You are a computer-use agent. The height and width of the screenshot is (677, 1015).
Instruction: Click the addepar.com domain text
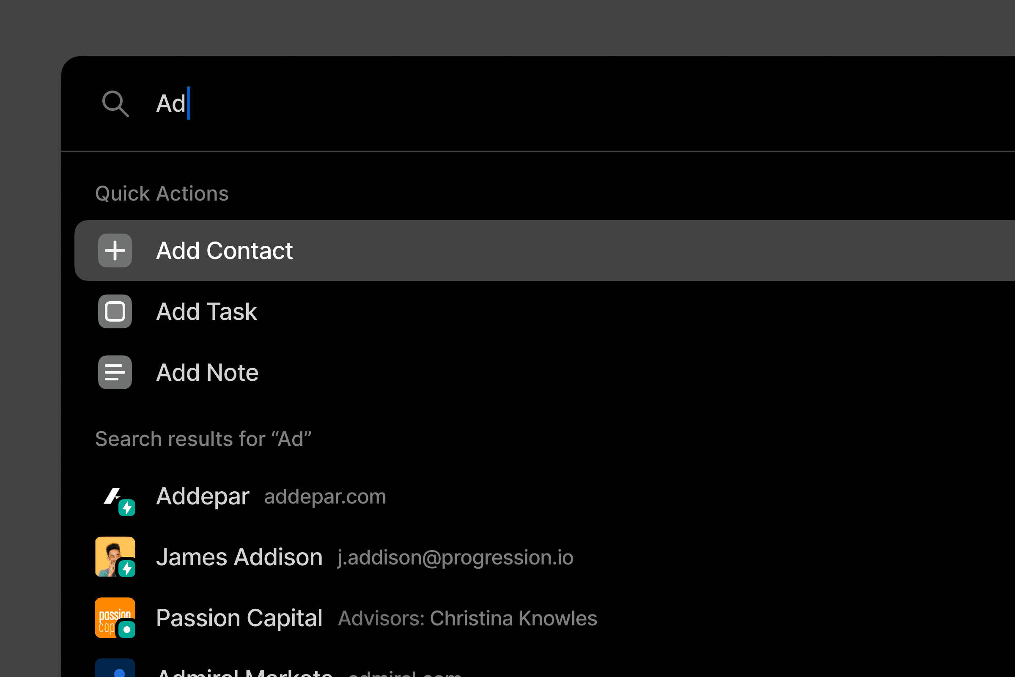point(325,496)
